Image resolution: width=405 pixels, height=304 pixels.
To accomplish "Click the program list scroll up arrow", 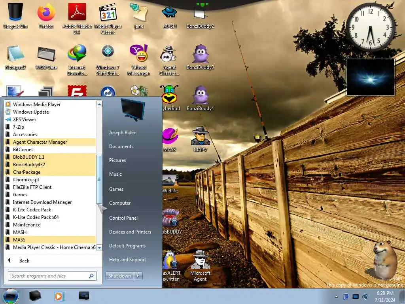I will (x=99, y=104).
